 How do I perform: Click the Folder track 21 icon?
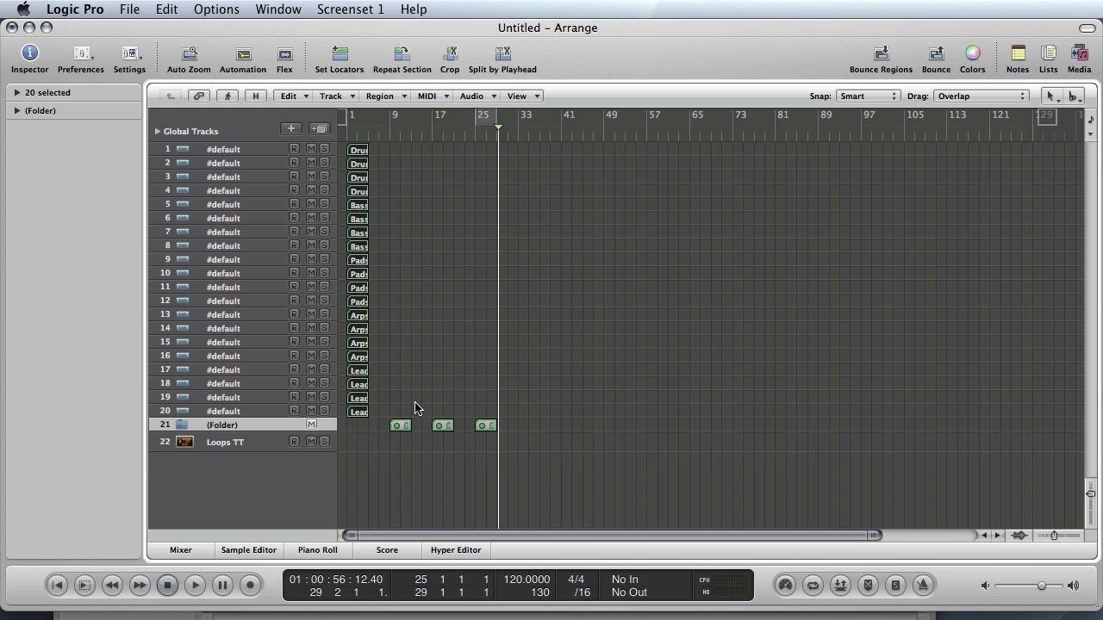click(x=182, y=425)
